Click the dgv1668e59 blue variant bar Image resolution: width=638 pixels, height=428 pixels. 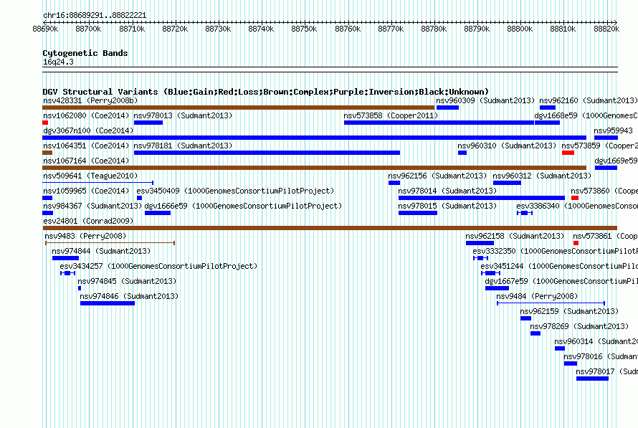(x=547, y=123)
